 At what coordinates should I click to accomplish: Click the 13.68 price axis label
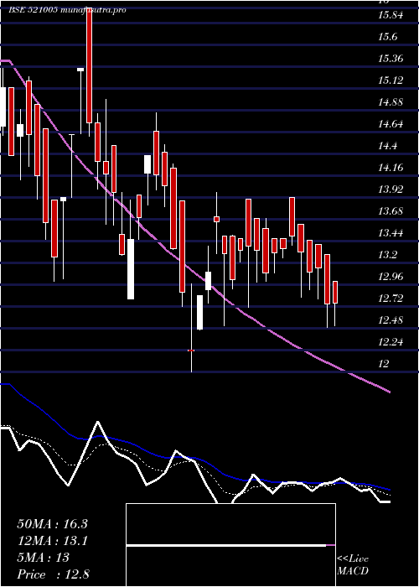(391, 211)
